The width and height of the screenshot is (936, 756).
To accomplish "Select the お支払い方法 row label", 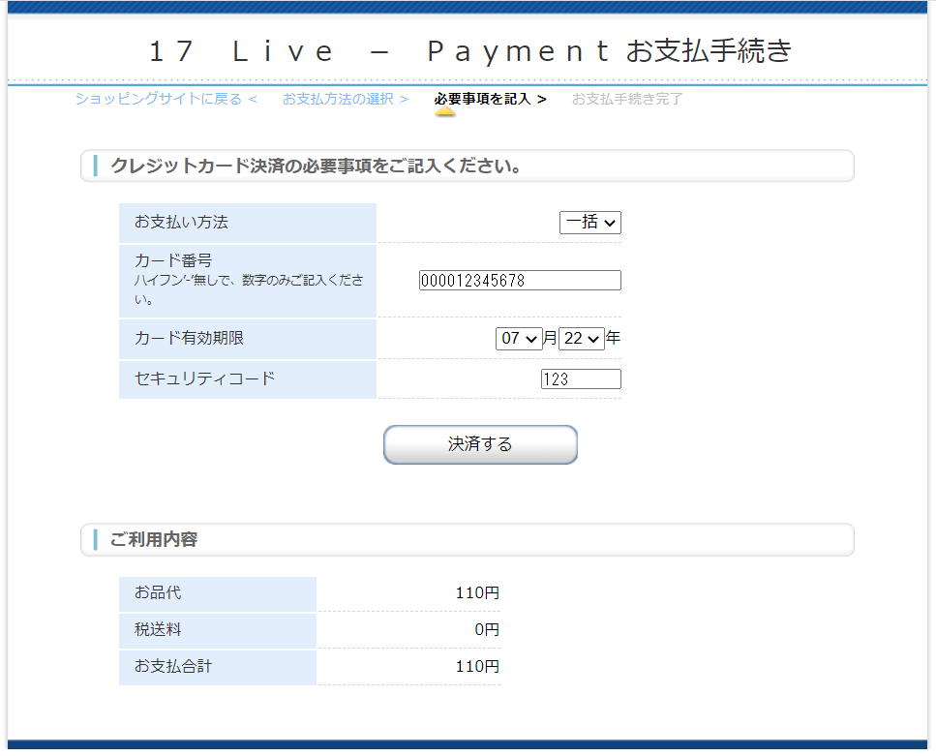I will (181, 222).
